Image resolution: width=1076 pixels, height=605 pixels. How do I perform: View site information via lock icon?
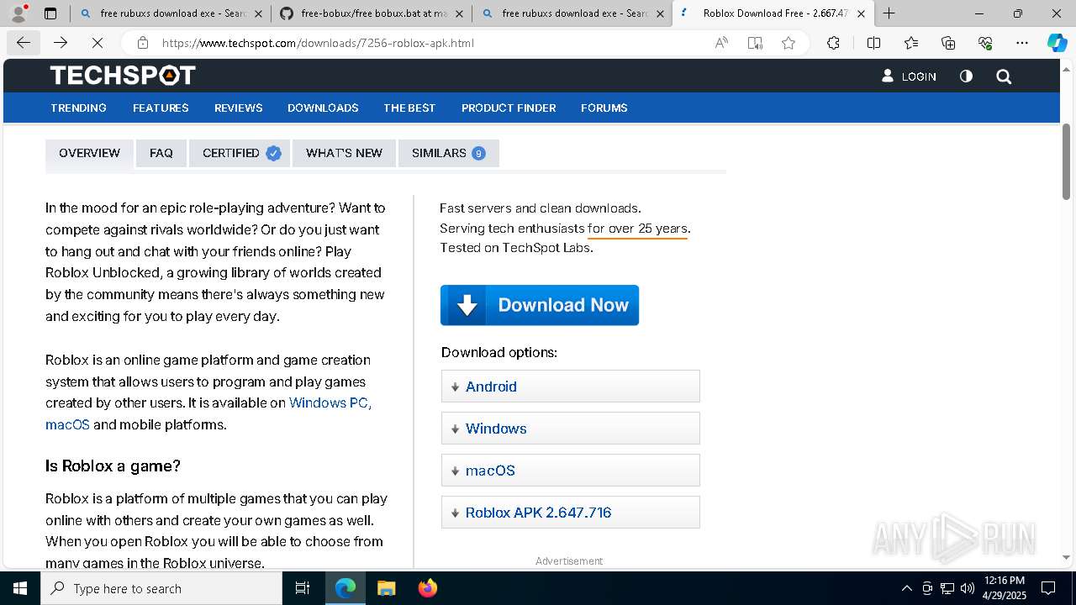(x=143, y=43)
